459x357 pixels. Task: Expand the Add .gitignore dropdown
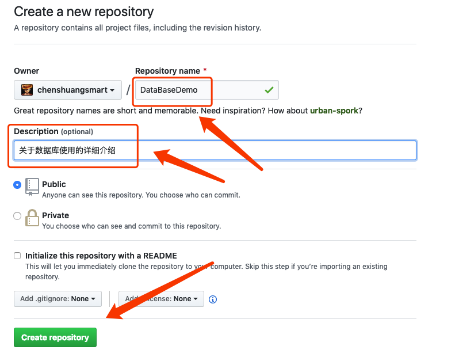click(58, 299)
